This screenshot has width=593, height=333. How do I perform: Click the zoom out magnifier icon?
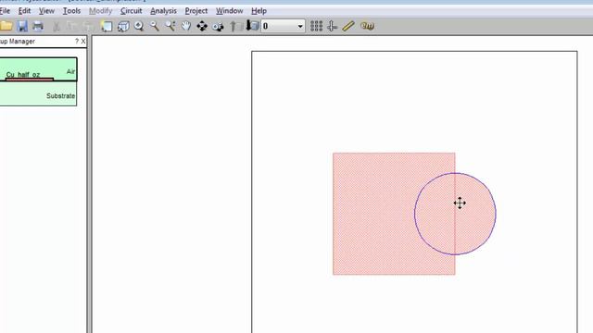pos(155,26)
